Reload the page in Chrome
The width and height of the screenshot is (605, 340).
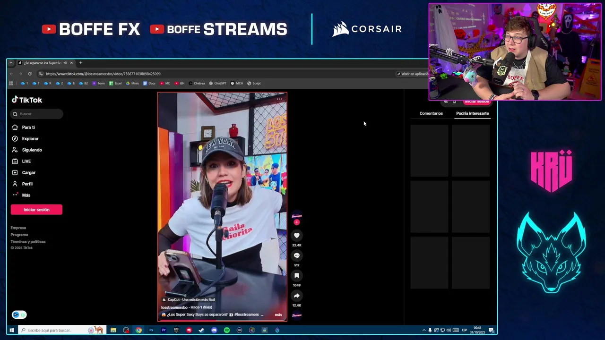[x=30, y=74]
